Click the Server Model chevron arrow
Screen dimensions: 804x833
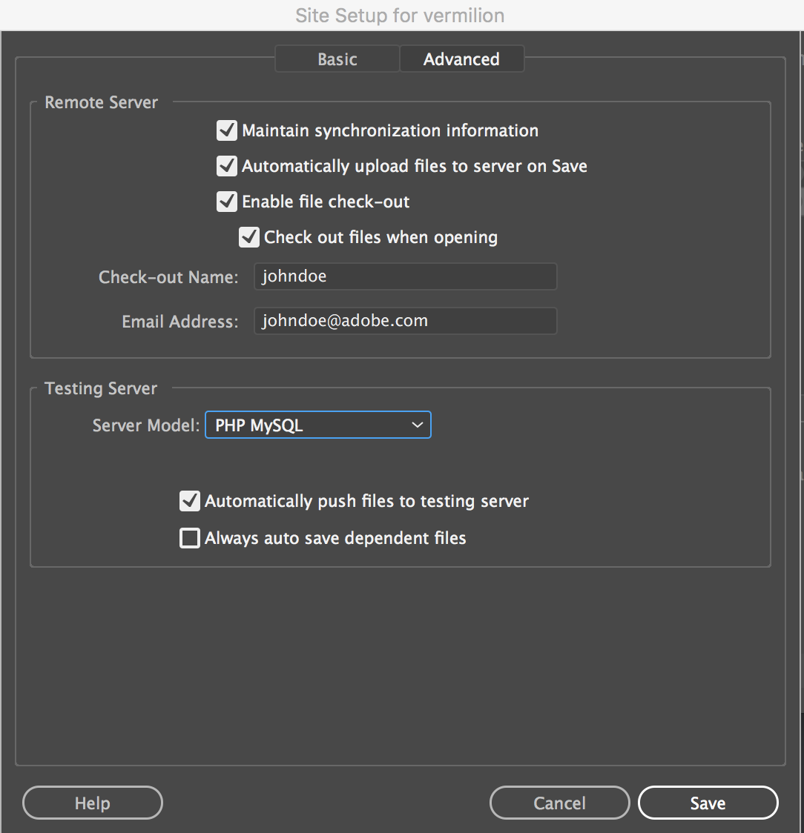point(416,424)
